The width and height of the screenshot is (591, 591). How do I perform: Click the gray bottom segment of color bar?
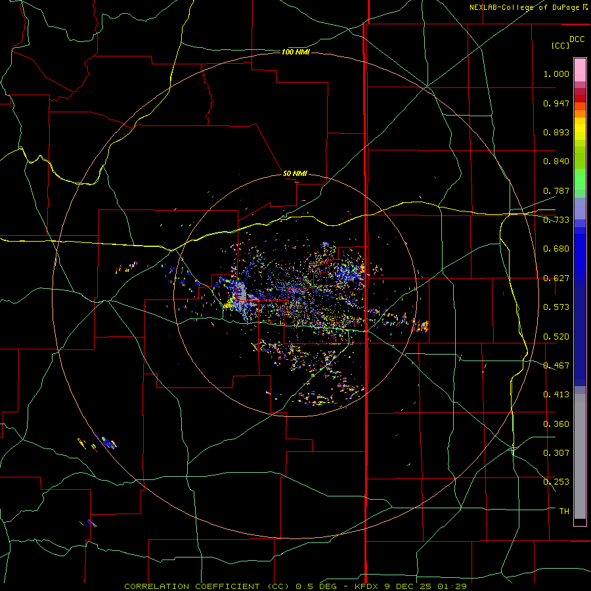580,456
